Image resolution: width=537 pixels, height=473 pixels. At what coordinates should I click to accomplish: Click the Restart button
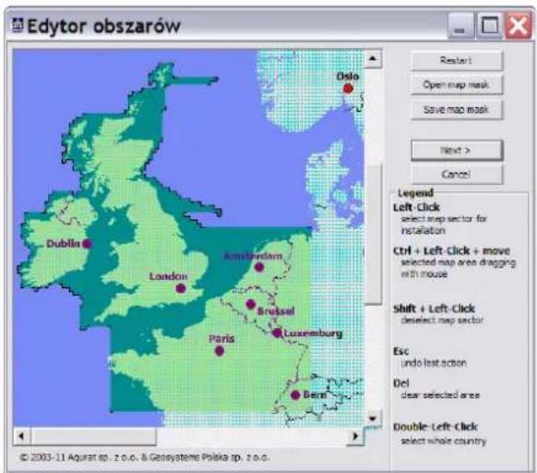pos(457,61)
